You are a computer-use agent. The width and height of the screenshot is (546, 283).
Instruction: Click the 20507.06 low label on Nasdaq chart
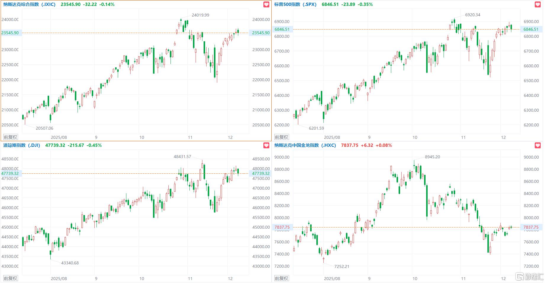(44, 128)
